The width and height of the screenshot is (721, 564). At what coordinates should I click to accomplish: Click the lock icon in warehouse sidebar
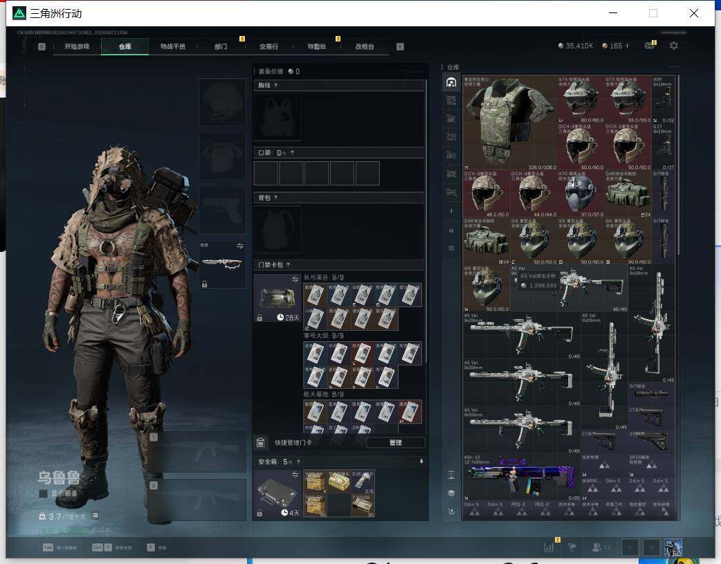click(x=451, y=230)
